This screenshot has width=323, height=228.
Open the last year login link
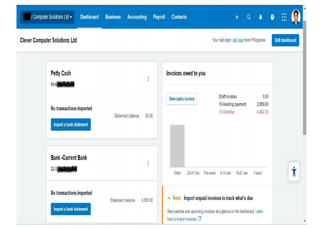(x=238, y=39)
